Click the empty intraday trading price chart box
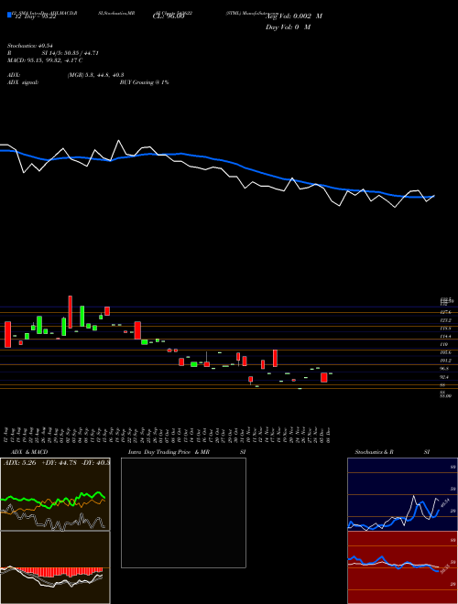The height and width of the screenshot is (604, 458). [183, 512]
